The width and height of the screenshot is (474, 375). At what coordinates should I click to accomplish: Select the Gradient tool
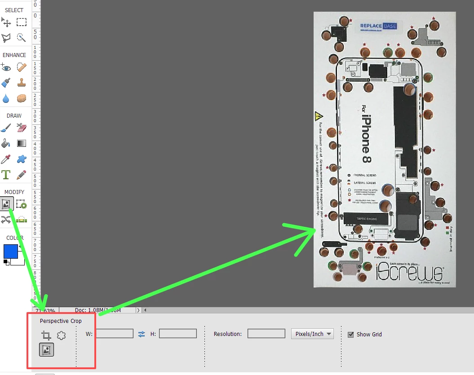[x=22, y=143]
